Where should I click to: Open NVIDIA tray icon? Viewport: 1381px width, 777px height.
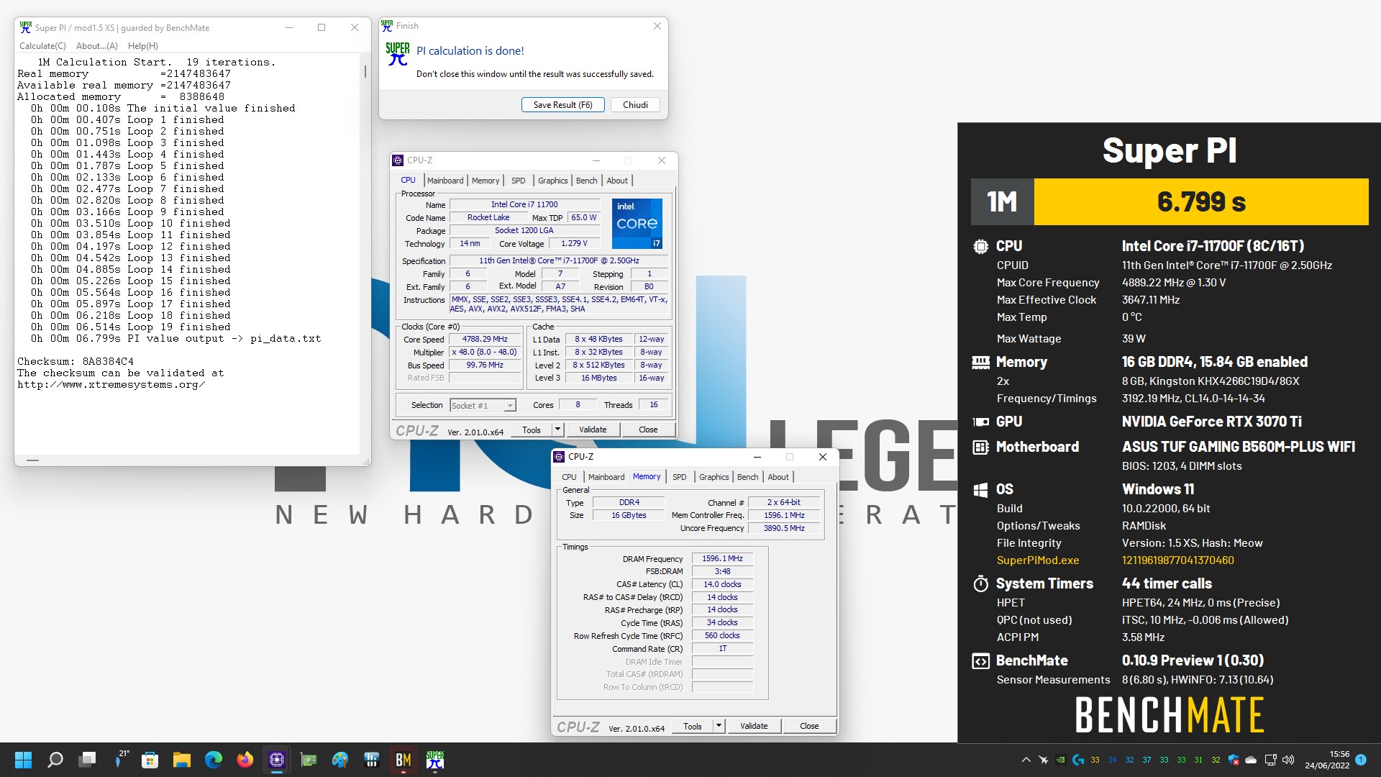pos(1060,760)
